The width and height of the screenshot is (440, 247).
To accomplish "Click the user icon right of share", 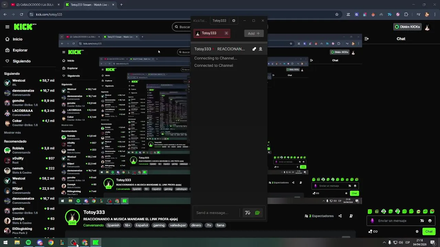I will pyautogui.click(x=351, y=216).
